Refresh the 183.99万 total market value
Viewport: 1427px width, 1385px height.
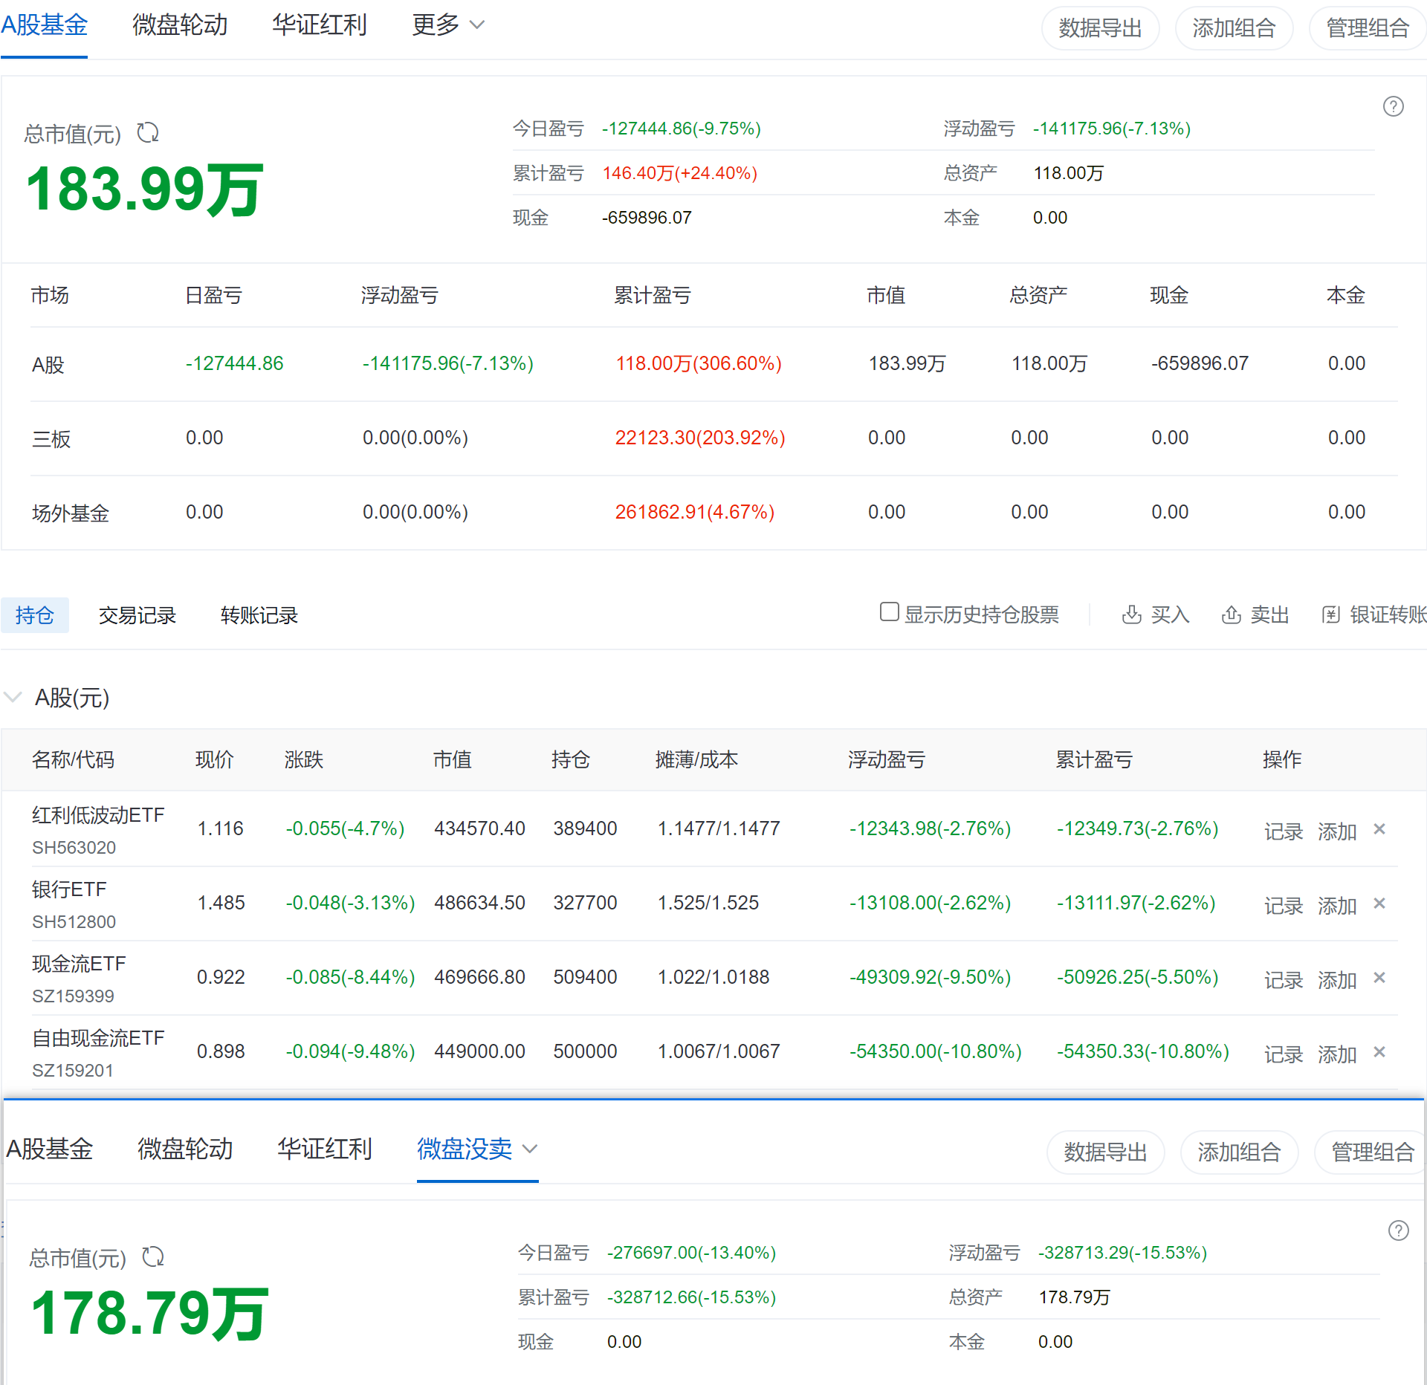pyautogui.click(x=148, y=133)
